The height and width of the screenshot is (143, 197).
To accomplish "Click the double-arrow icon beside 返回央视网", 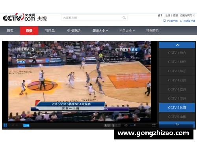I will [194, 15].
